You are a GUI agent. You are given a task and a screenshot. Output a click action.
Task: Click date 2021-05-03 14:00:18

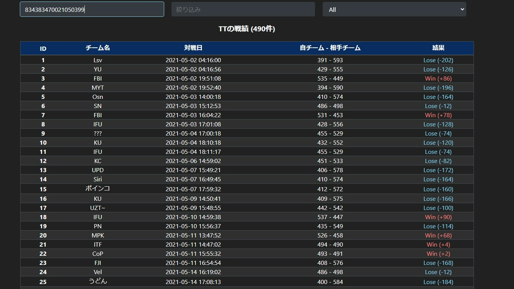coord(193,97)
